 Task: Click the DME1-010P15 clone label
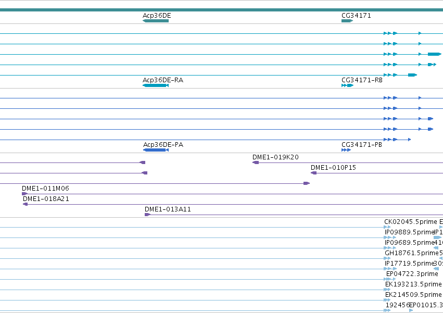click(333, 167)
